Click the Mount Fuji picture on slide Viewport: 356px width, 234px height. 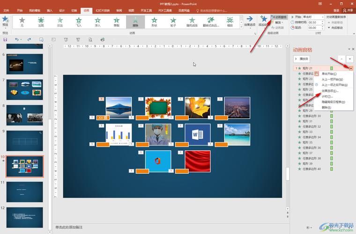(119, 108)
